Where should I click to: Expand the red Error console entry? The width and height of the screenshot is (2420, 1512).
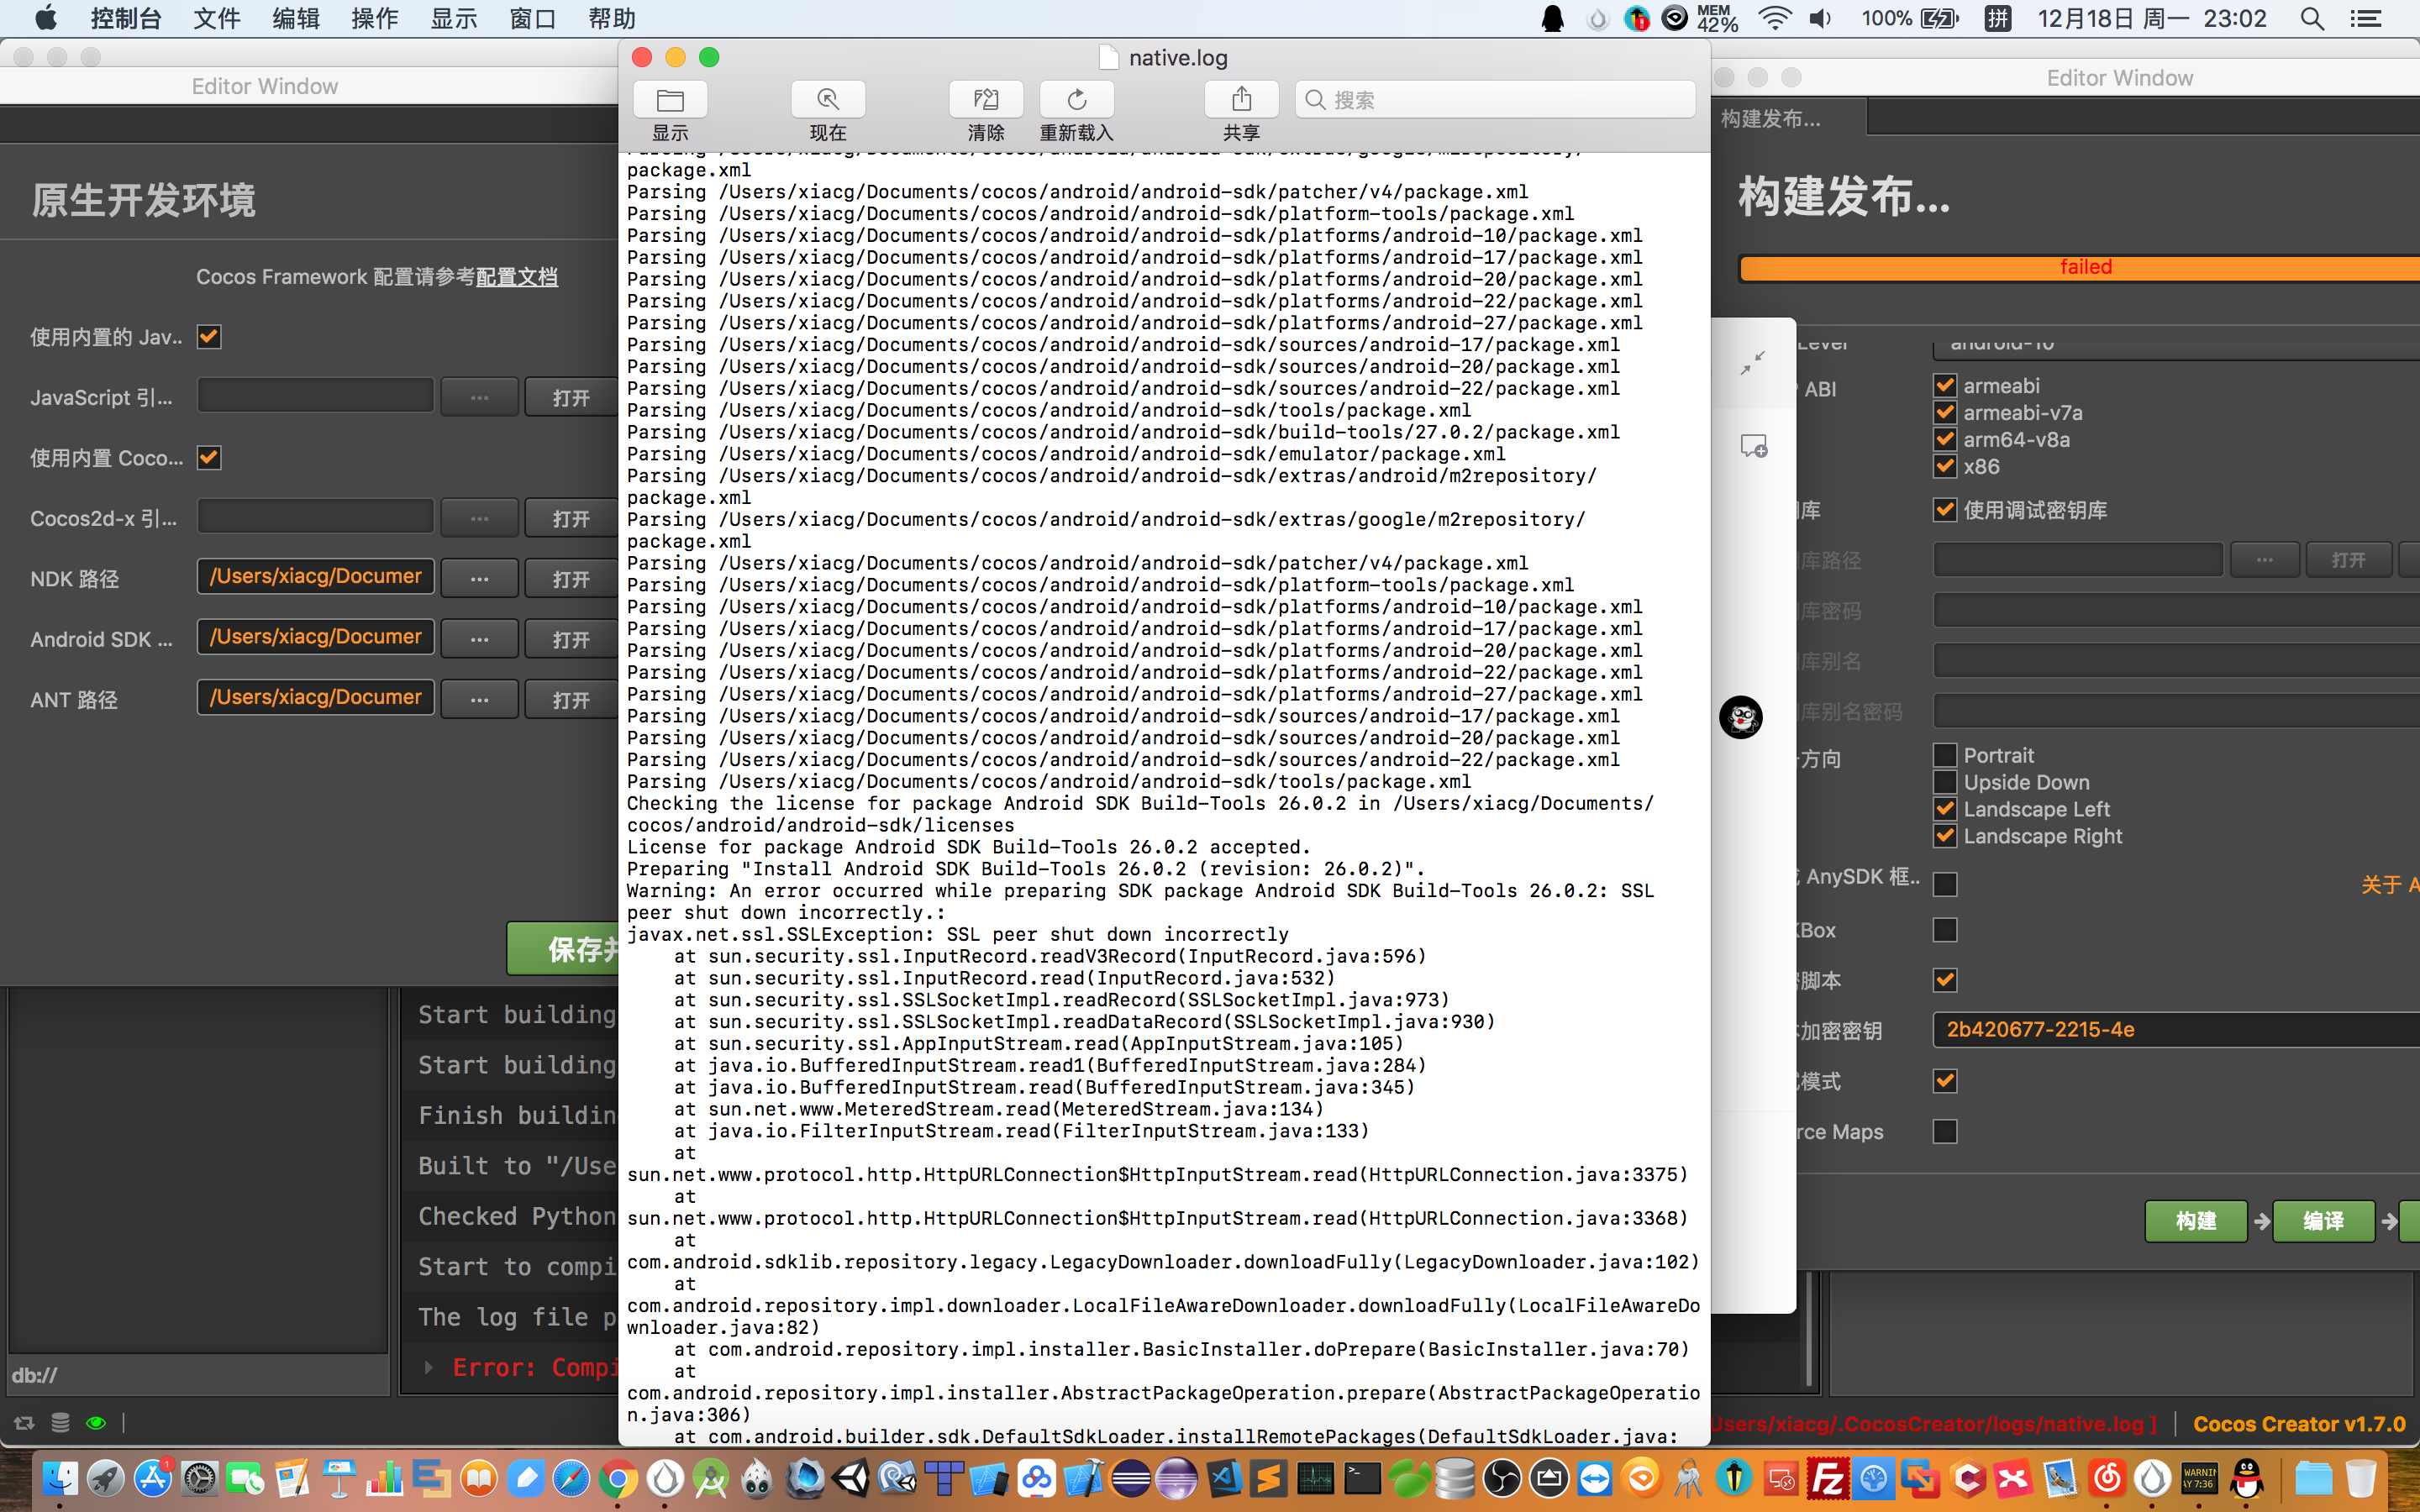(429, 1367)
